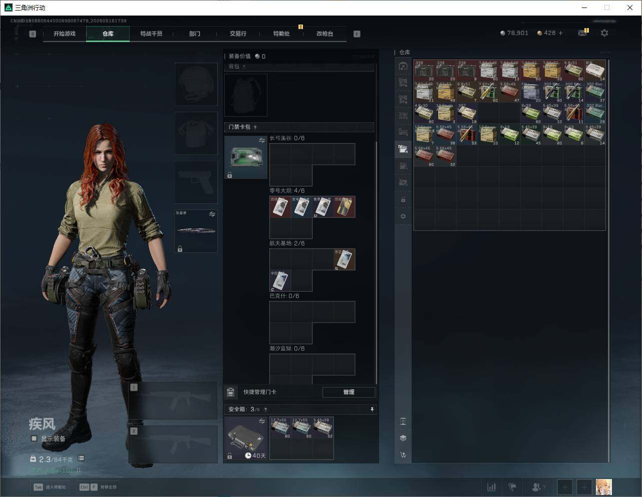Open the gear icon in warehouse sidebar
The height and width of the screenshot is (497, 642).
pos(403,216)
